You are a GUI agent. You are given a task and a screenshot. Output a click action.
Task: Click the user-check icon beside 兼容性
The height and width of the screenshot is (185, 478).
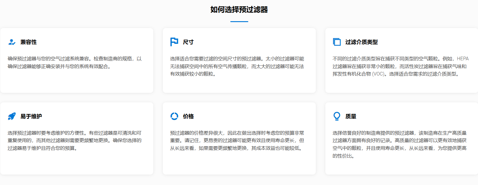[x=12, y=42]
